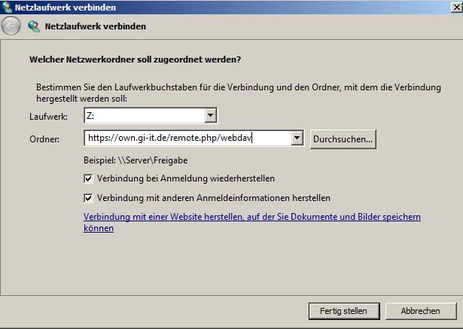Expand the Laufwerk dropdown arrow
The image size is (463, 329).
point(211,115)
